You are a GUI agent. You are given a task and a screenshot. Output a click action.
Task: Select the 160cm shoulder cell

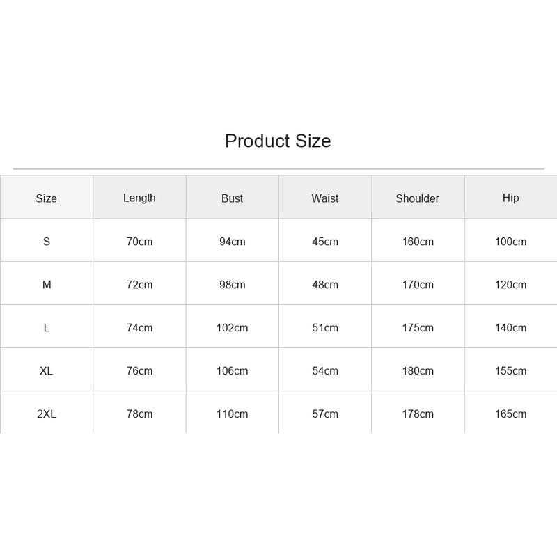coord(418,242)
